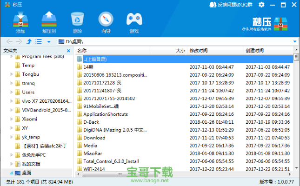Click the 删除 (Delete) trash icon
300x186 pixels.
click(77, 22)
